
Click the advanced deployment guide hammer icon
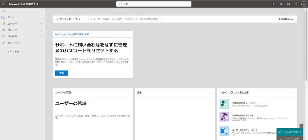point(224,117)
